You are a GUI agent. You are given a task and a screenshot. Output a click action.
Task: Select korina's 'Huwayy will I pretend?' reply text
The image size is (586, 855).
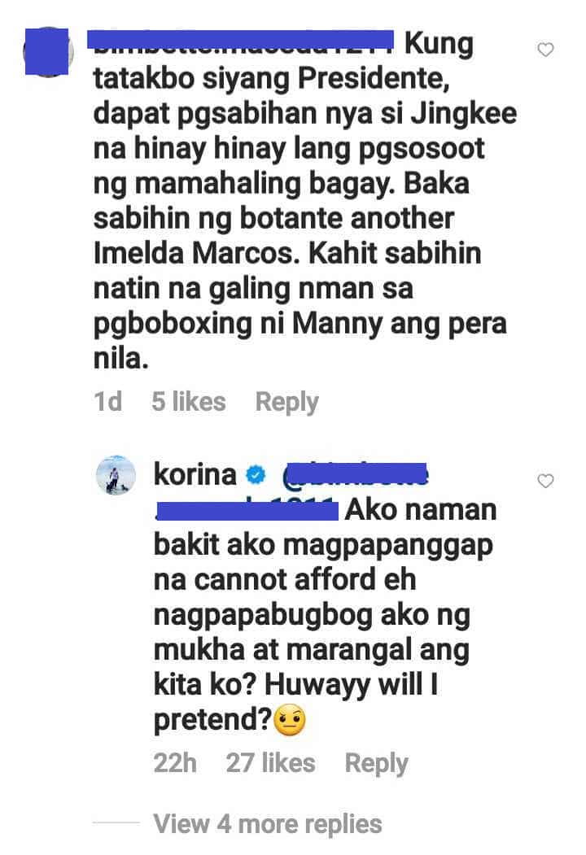click(326, 614)
